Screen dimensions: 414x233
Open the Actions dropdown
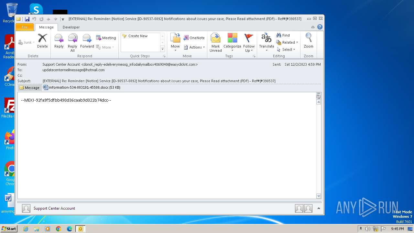(x=194, y=47)
